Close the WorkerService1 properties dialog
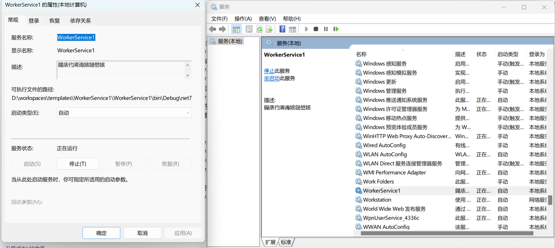This screenshot has height=248, width=555. 198,5
